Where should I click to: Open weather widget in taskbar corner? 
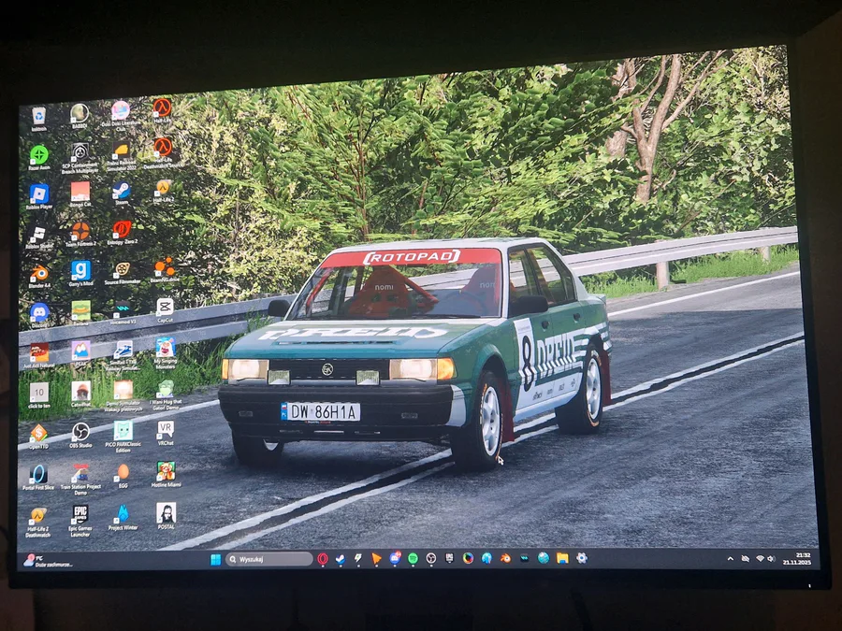[48, 561]
